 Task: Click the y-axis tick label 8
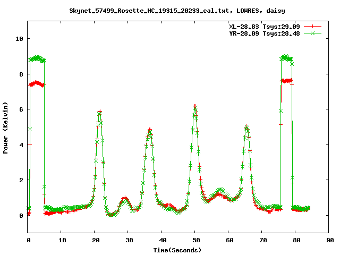(x=21, y=74)
